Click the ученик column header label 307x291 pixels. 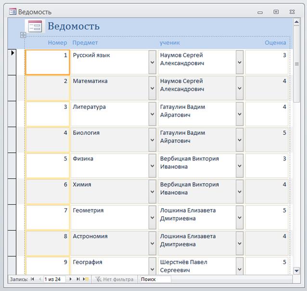169,42
